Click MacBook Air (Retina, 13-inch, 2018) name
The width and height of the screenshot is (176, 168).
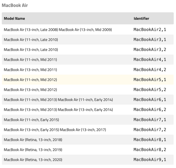[33, 140]
